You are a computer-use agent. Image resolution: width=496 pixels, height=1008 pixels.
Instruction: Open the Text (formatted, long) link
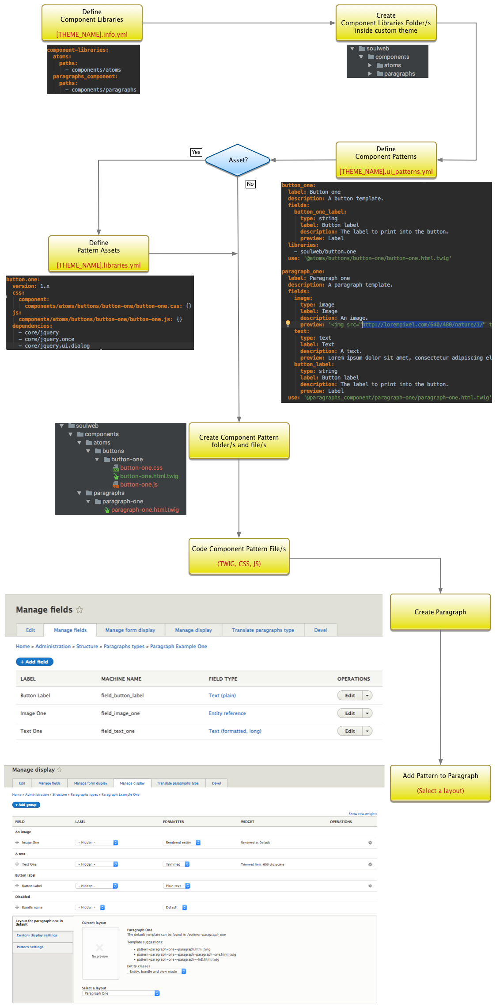235,731
